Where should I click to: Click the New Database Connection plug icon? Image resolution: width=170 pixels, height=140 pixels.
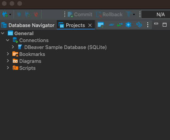tap(5, 14)
